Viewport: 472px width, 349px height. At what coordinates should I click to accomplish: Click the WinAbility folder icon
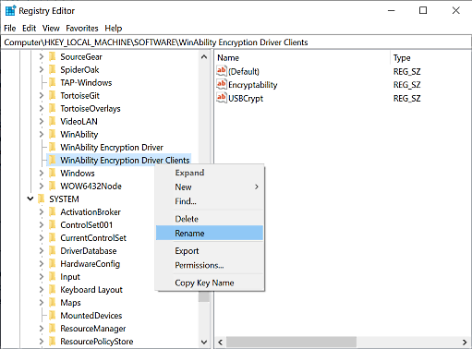point(53,134)
